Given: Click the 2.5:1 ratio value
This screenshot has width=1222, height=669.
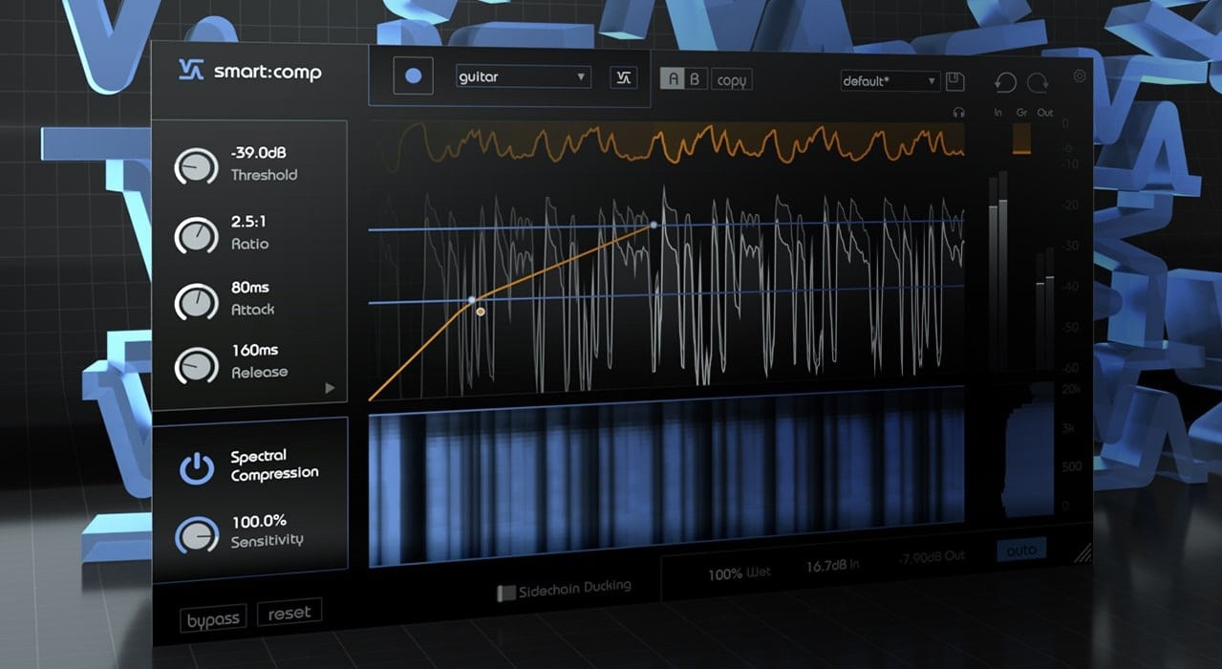Looking at the screenshot, I should (x=247, y=222).
